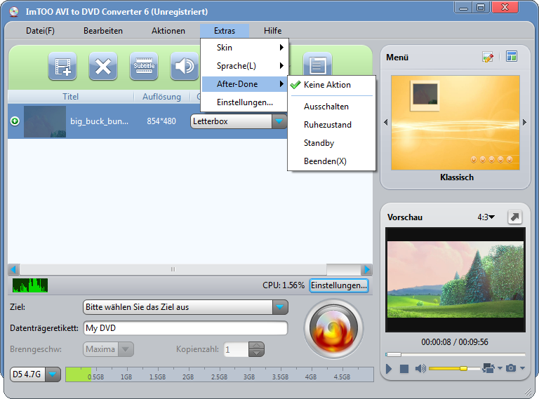Sort by the Auflösung column header

(161, 97)
